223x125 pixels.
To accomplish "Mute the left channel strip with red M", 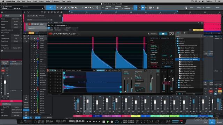I will [x=3, y=70].
